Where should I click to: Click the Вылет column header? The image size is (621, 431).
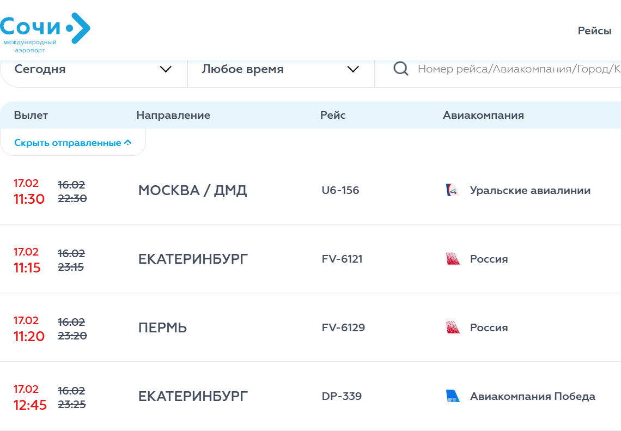pos(31,115)
